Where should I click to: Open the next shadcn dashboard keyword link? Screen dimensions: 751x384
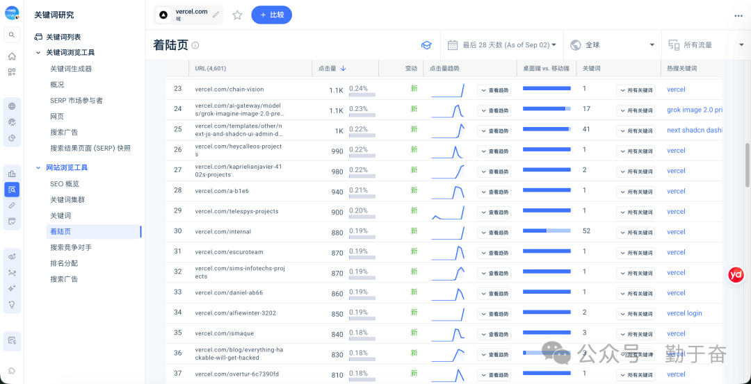(x=694, y=130)
